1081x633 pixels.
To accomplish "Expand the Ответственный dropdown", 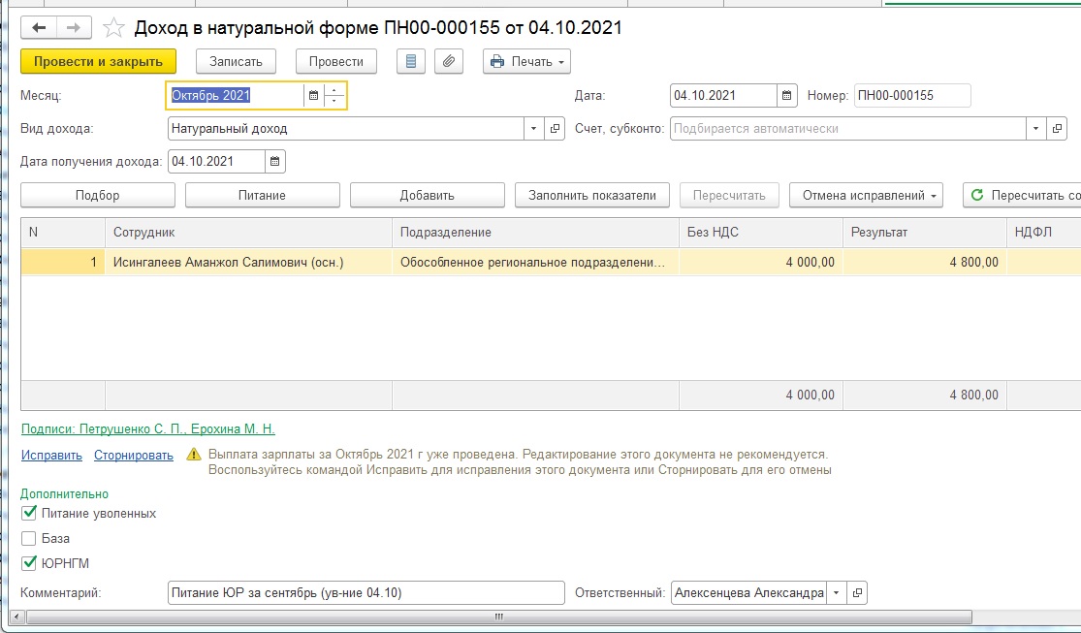I will pos(836,592).
